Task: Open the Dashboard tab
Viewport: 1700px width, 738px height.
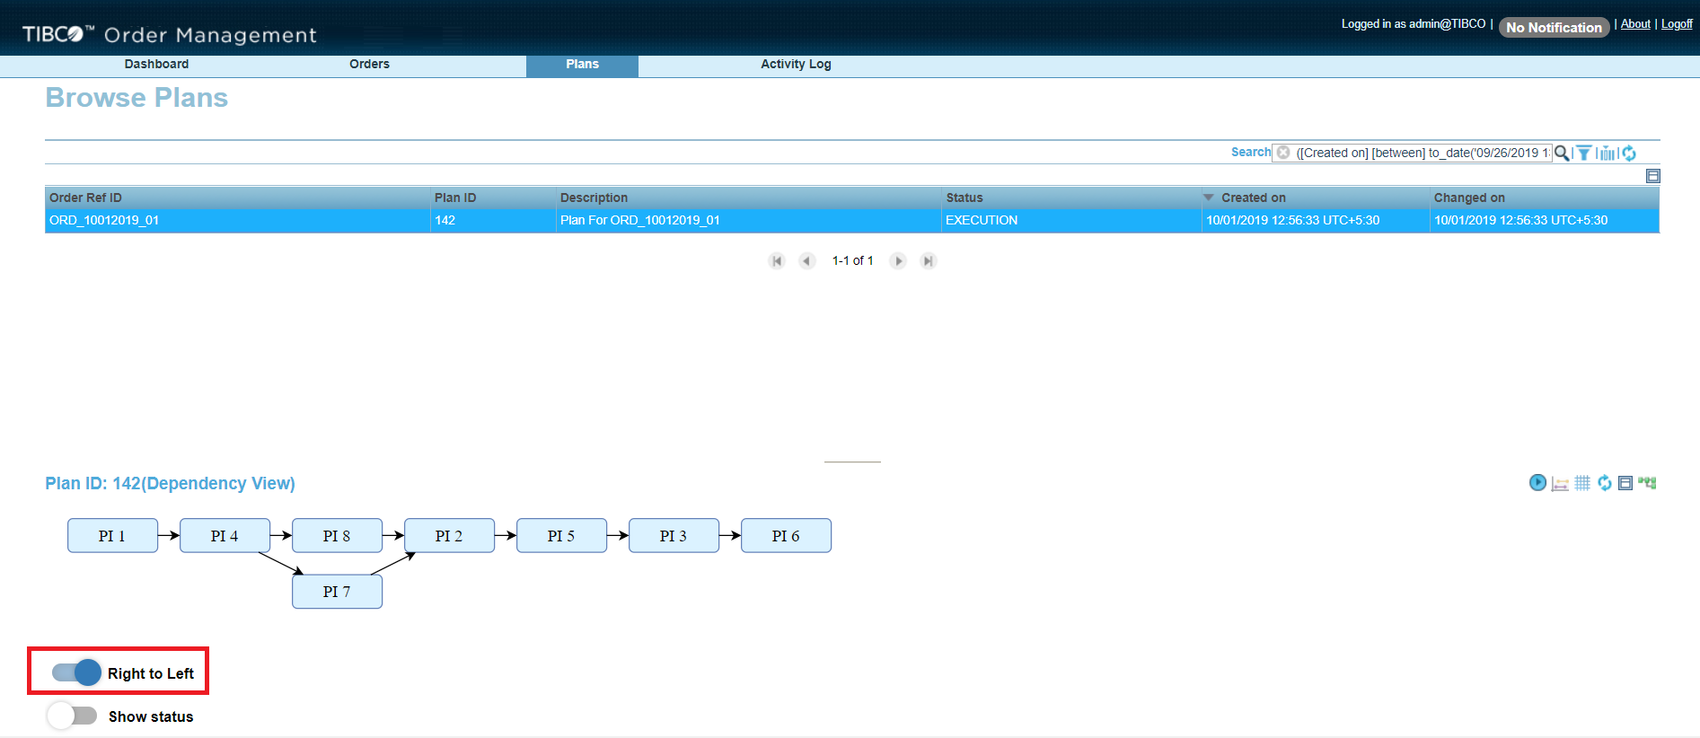Action: click(156, 65)
